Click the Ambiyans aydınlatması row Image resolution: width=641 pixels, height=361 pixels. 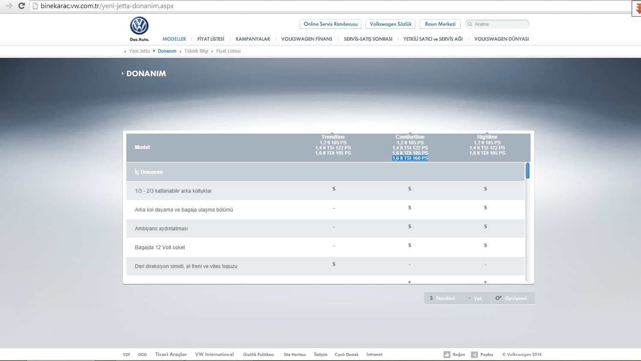click(325, 228)
